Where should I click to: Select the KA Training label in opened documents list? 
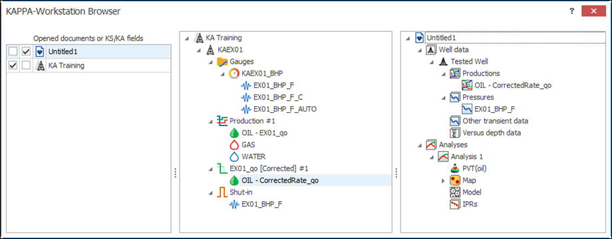66,66
